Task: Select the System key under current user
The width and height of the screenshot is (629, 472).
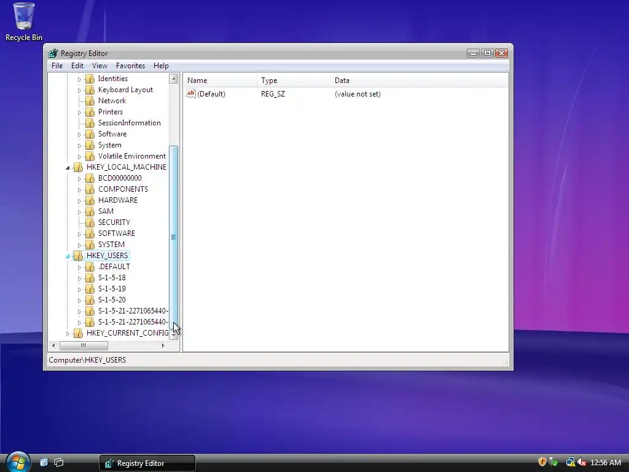Action: 109,145
